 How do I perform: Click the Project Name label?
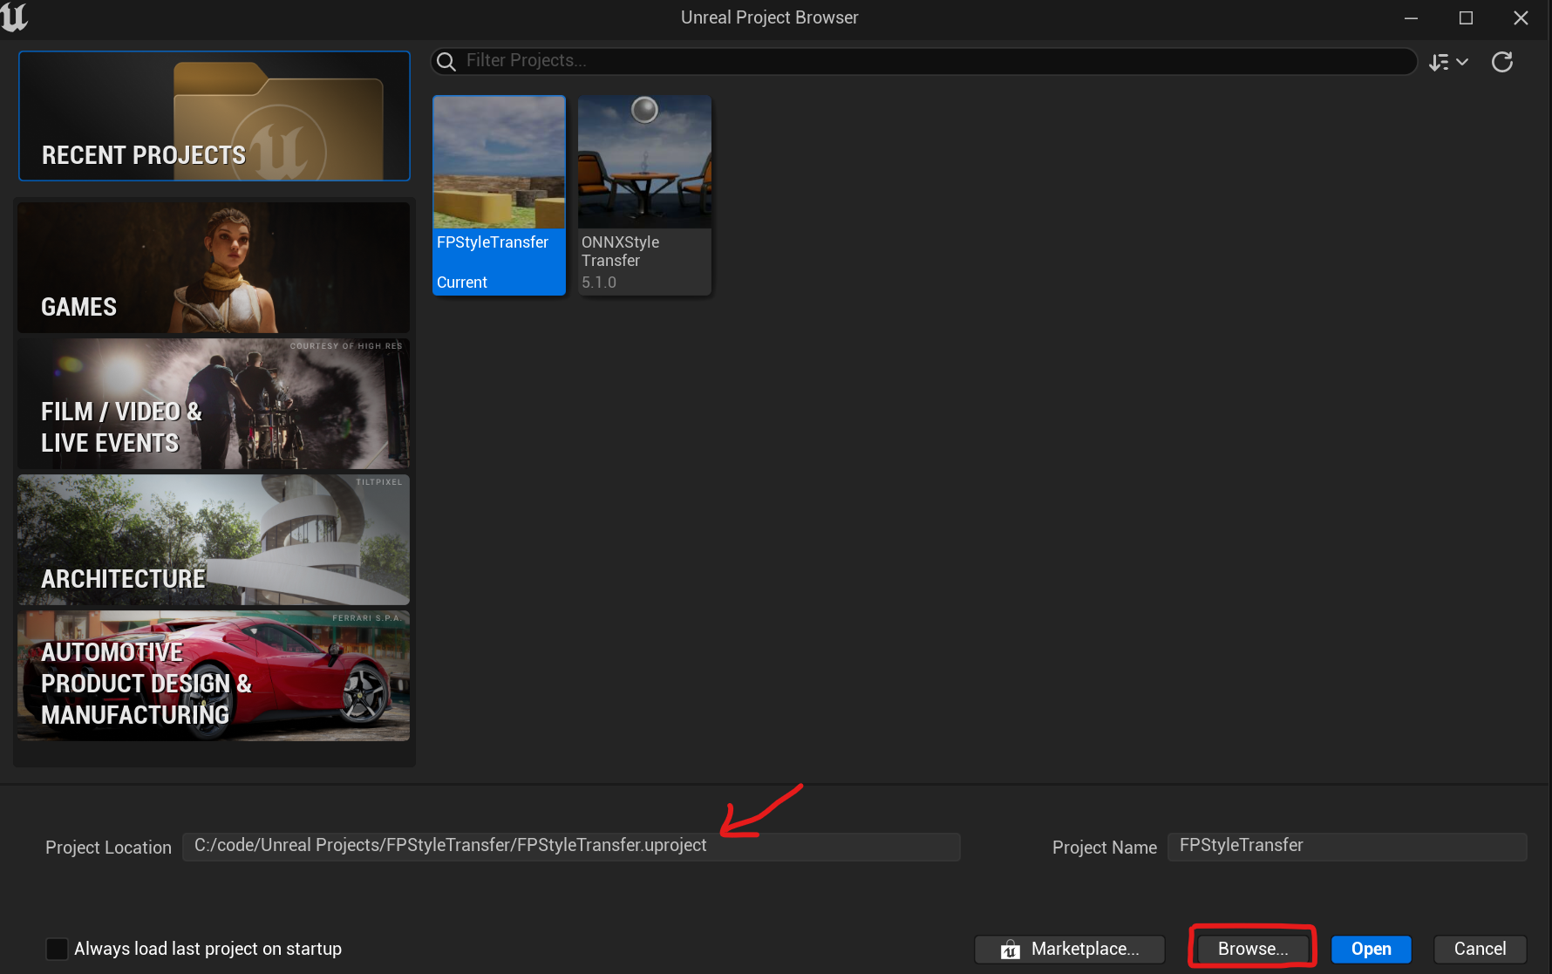(x=1105, y=848)
